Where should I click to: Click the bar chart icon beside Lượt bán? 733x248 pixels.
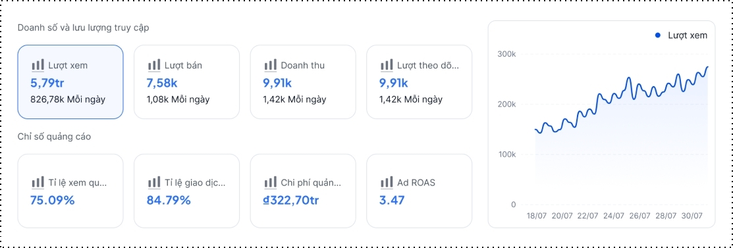pyautogui.click(x=154, y=65)
